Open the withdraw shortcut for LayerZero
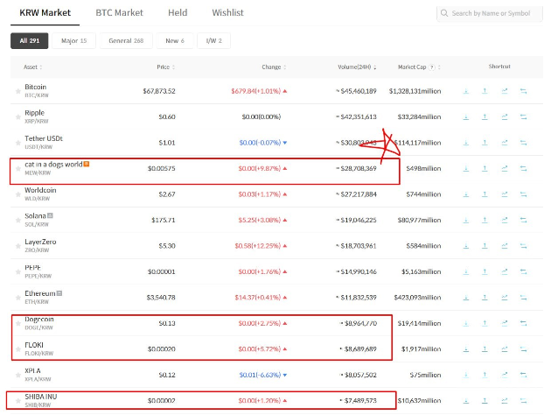Image resolution: width=551 pixels, height=415 pixels. (x=485, y=246)
